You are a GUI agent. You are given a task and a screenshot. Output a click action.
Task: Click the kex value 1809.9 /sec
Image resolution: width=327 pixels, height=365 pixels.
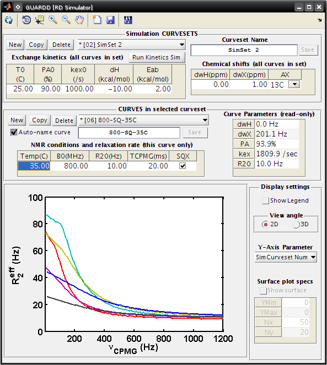(277, 154)
